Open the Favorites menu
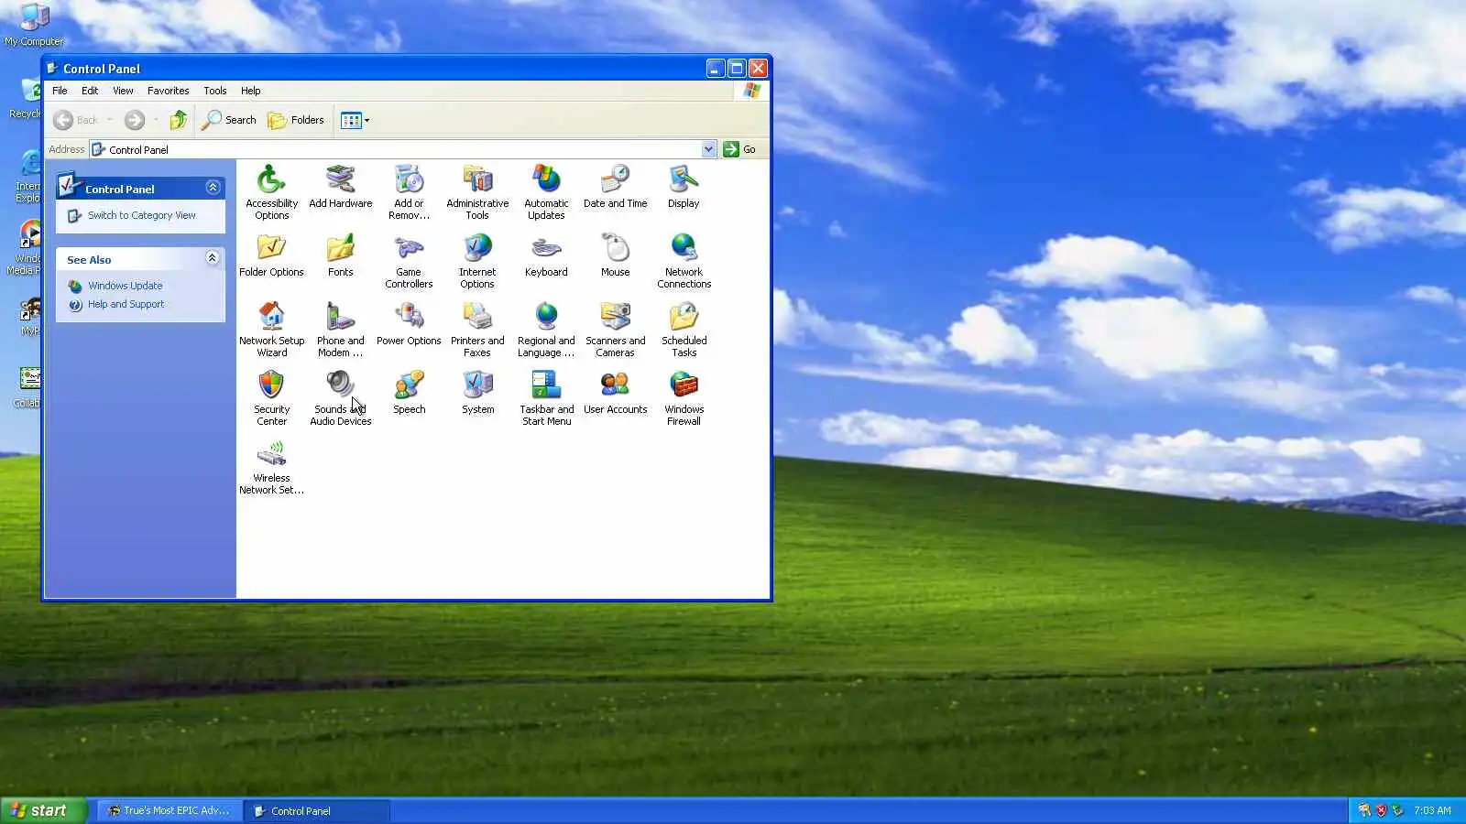This screenshot has width=1466, height=824. pyautogui.click(x=169, y=91)
